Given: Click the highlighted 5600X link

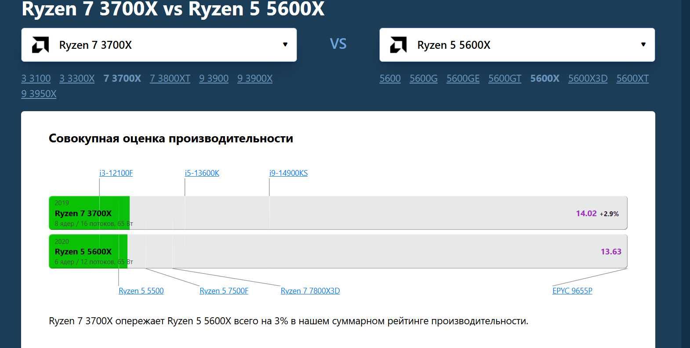Looking at the screenshot, I should [x=545, y=78].
